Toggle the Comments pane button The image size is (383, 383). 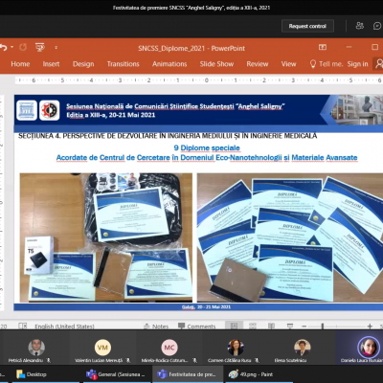point(196,327)
